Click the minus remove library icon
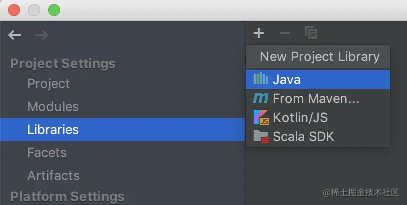 284,33
